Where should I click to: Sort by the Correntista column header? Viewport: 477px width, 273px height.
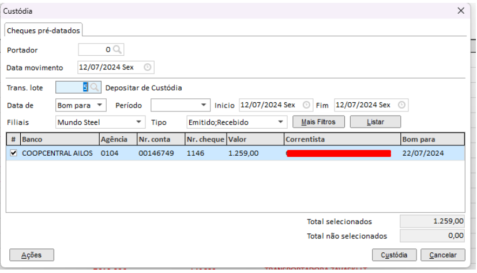click(342, 140)
